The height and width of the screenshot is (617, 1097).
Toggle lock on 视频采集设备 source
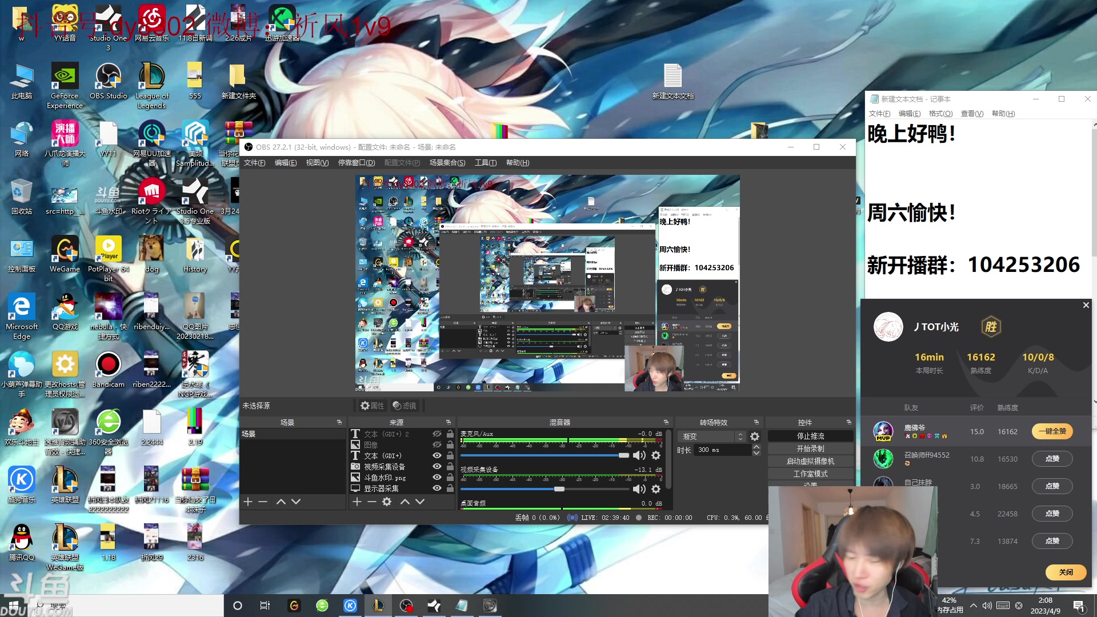tap(450, 467)
